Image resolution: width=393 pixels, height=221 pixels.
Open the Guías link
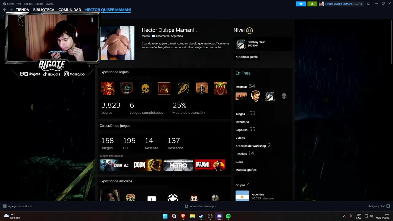239,162
